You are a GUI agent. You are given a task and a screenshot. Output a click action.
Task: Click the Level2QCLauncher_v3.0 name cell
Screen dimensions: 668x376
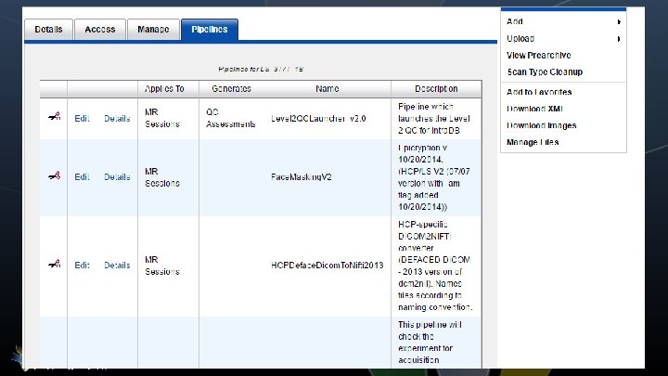click(318, 119)
